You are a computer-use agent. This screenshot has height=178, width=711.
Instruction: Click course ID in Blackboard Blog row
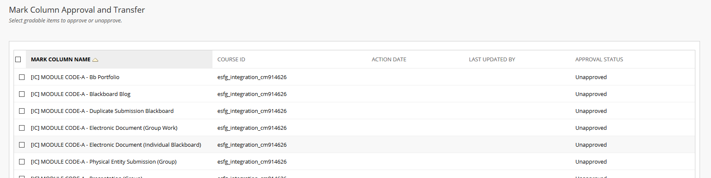[252, 94]
